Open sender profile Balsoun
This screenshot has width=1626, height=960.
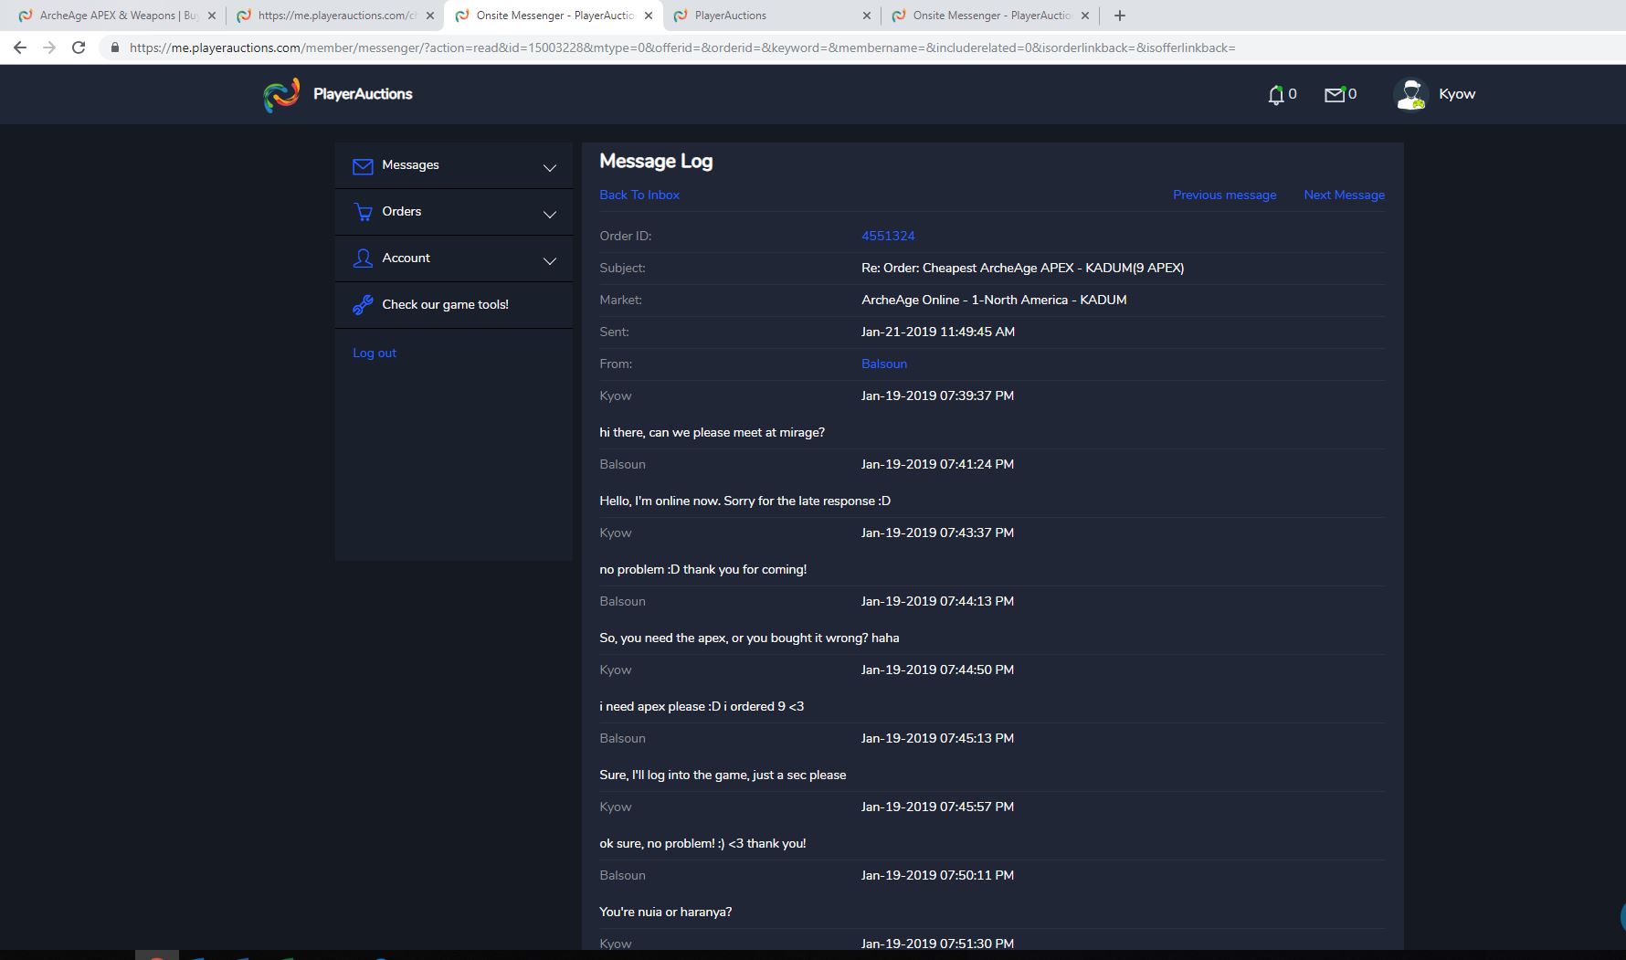tap(883, 364)
